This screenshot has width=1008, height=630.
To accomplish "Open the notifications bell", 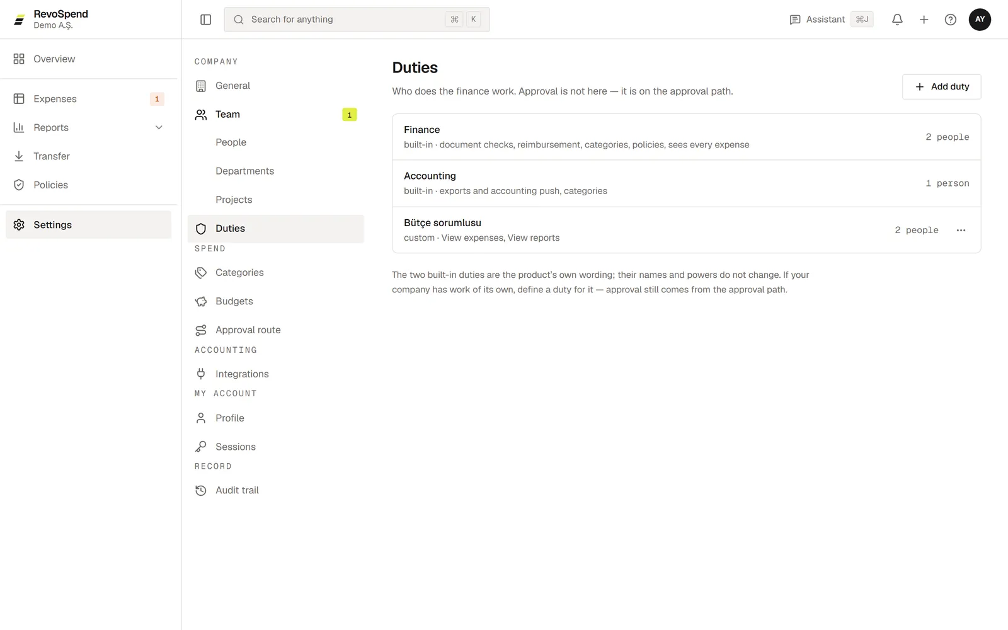I will coord(897,20).
